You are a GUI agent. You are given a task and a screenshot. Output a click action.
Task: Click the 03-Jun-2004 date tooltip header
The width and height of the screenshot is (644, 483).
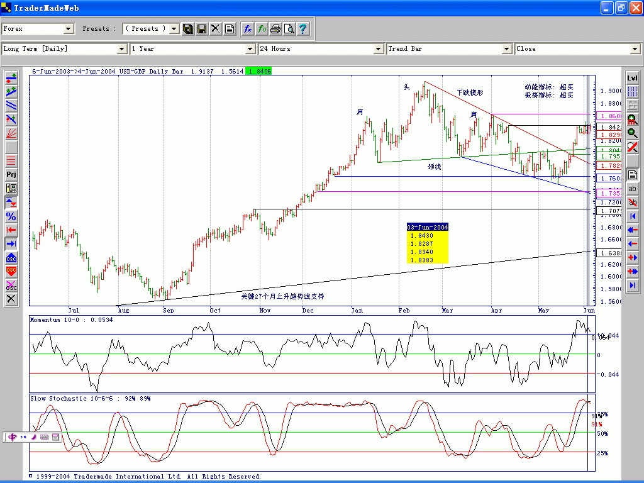(427, 227)
